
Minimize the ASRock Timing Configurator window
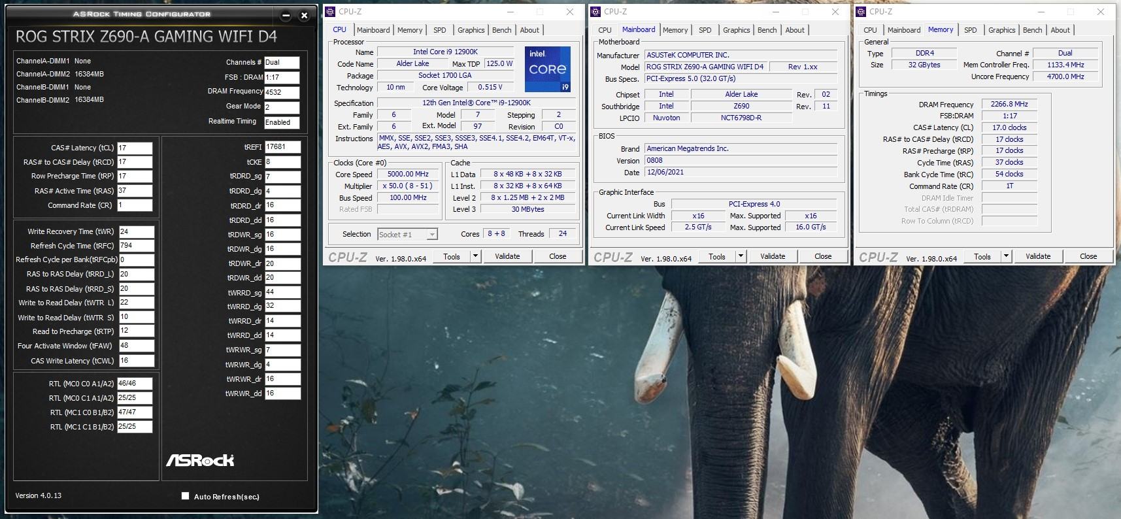point(286,15)
